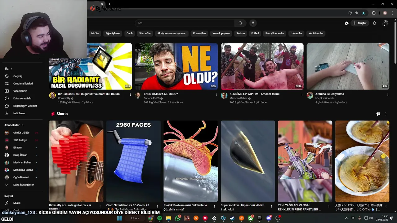Open options for KENDİME EV YAPTIM video
The width and height of the screenshot is (397, 223).
302,94
